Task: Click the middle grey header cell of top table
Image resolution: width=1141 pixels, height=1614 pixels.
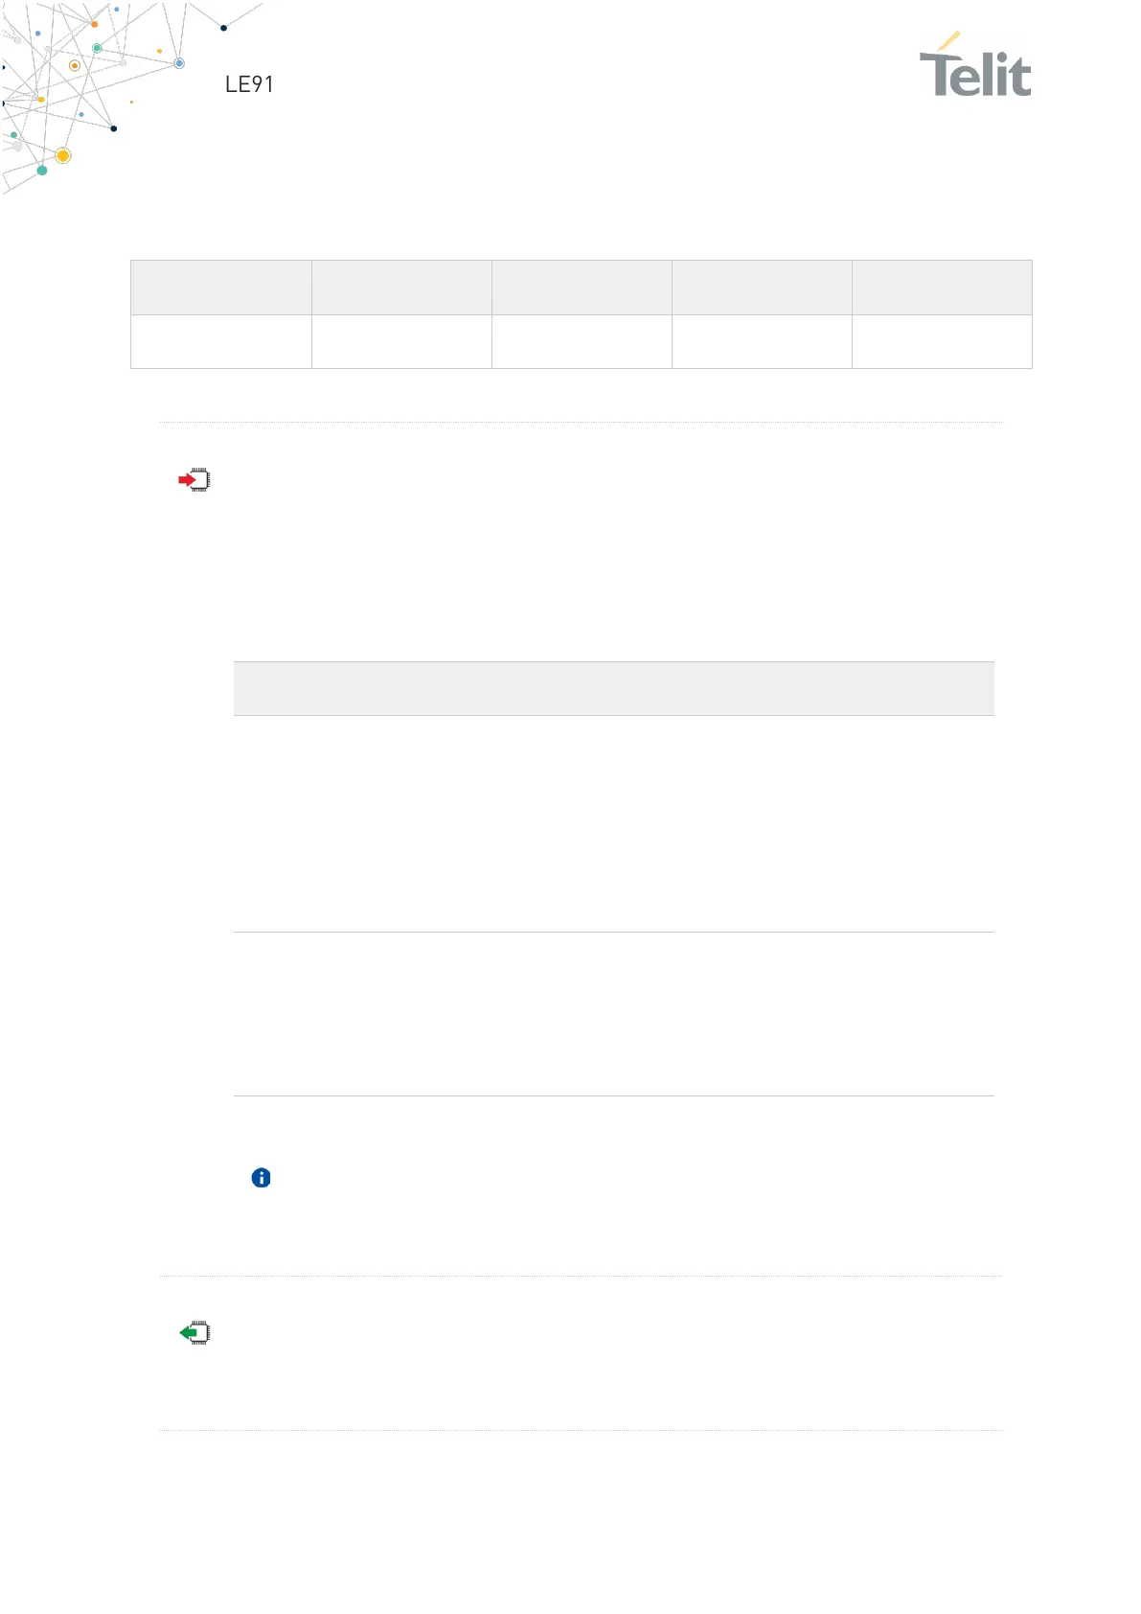Action: [x=582, y=288]
